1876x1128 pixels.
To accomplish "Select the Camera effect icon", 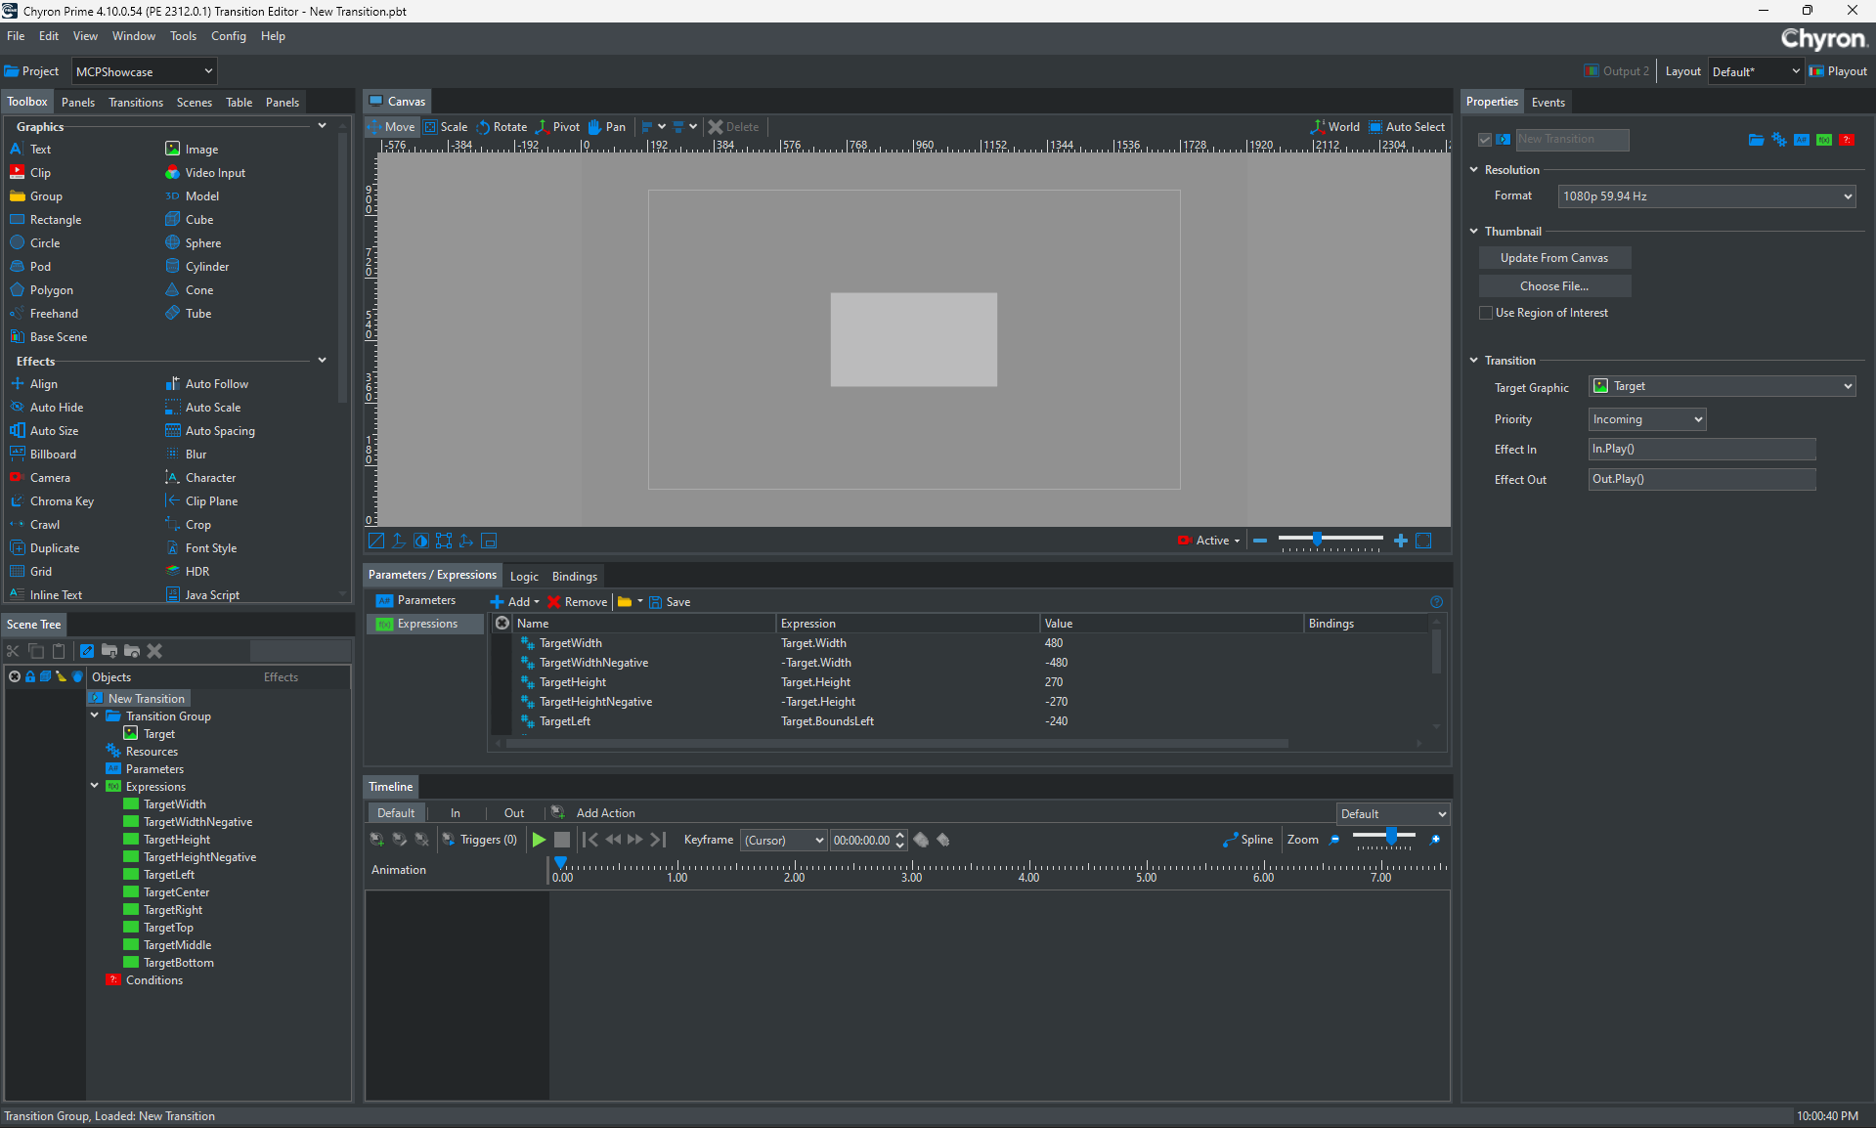I will click(17, 478).
